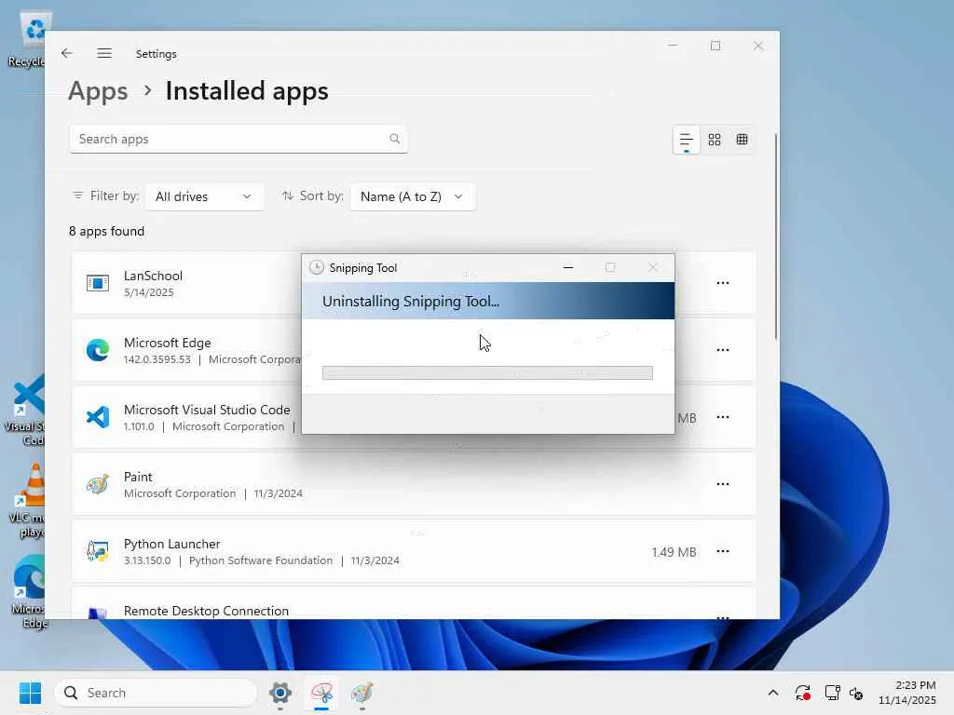This screenshot has width=954, height=715.
Task: Open the Name (A to Z) sort dropdown
Action: [x=413, y=196]
